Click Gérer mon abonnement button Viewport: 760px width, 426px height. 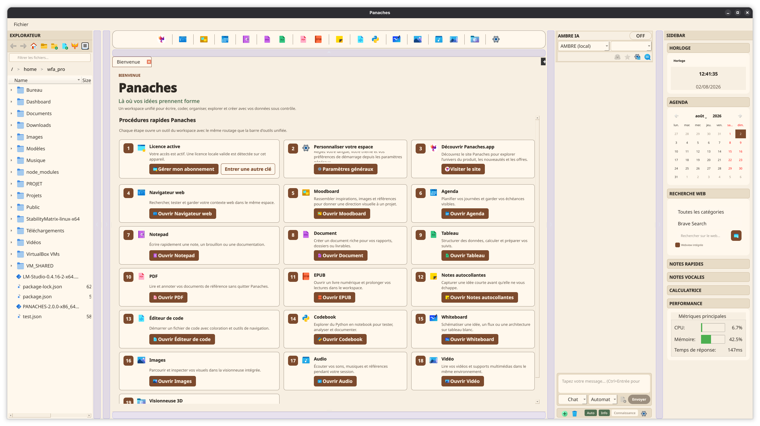click(184, 169)
